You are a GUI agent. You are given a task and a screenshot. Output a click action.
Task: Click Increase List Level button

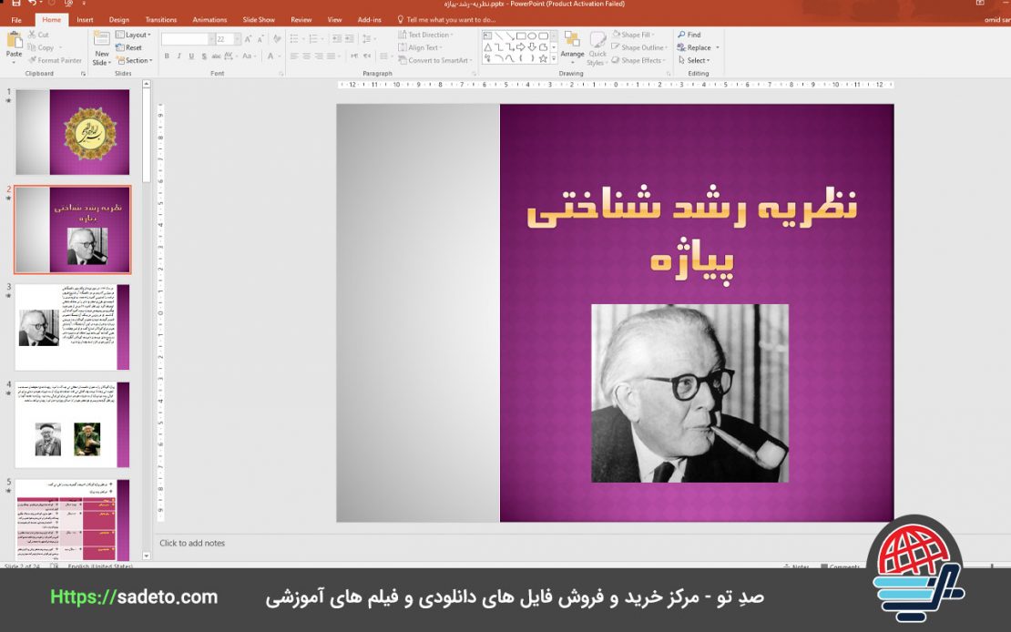(350, 39)
